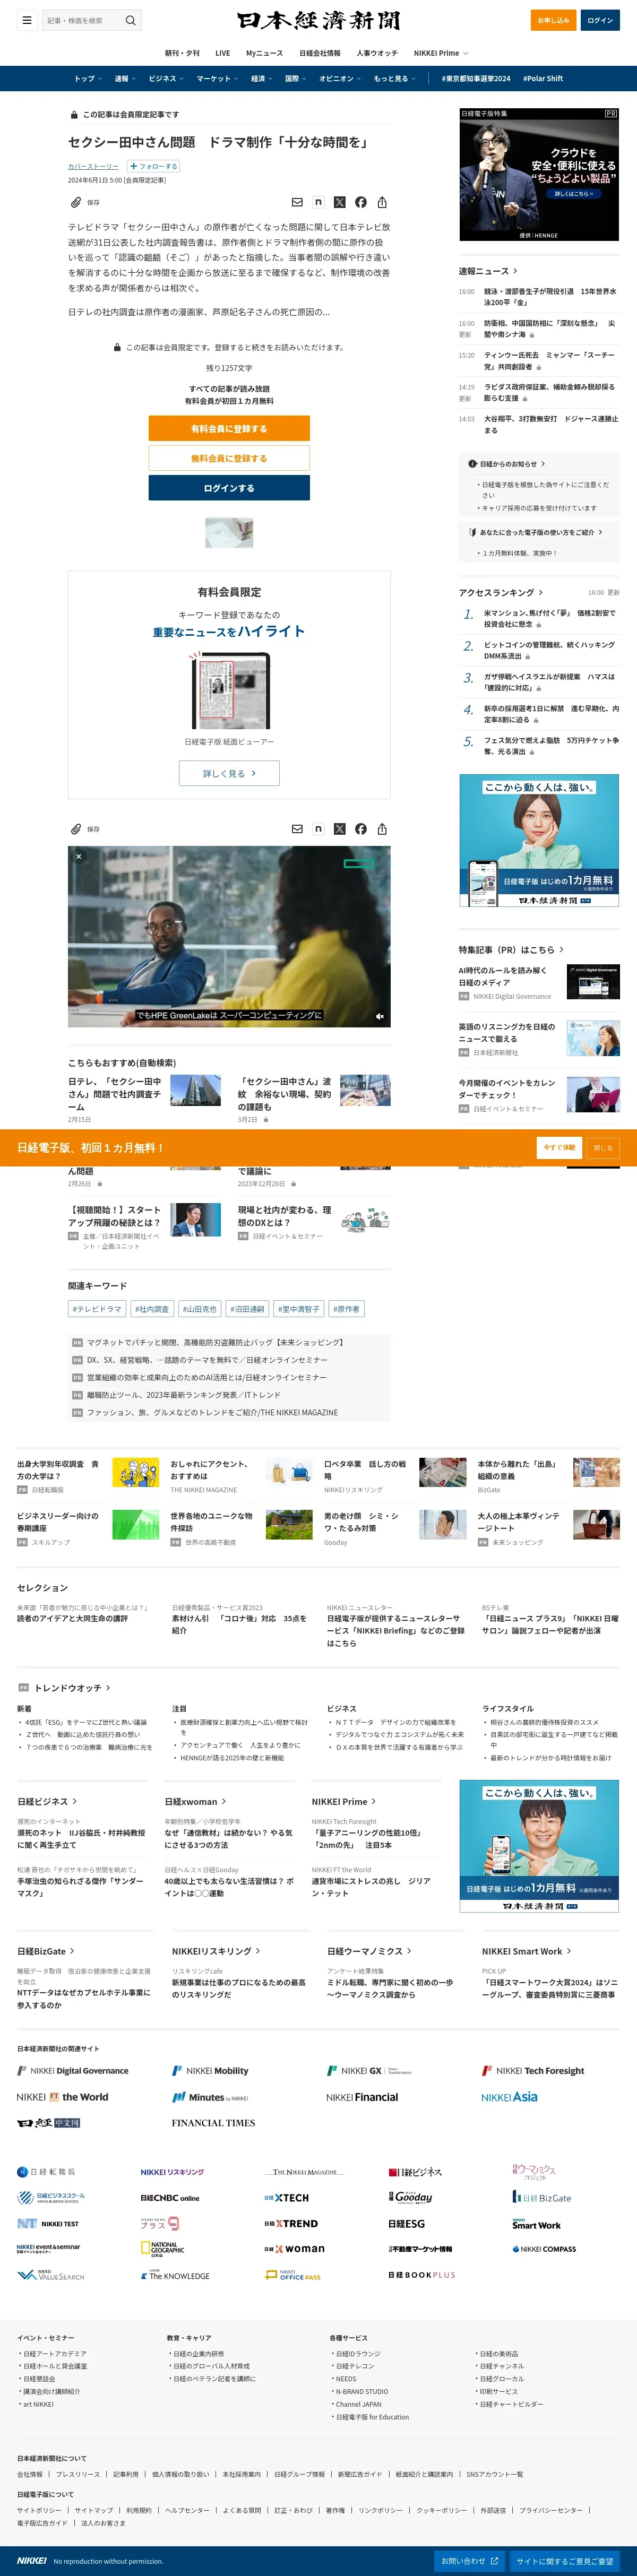Click the X icon in the row above the video
637x2576 pixels.
coord(340,829)
